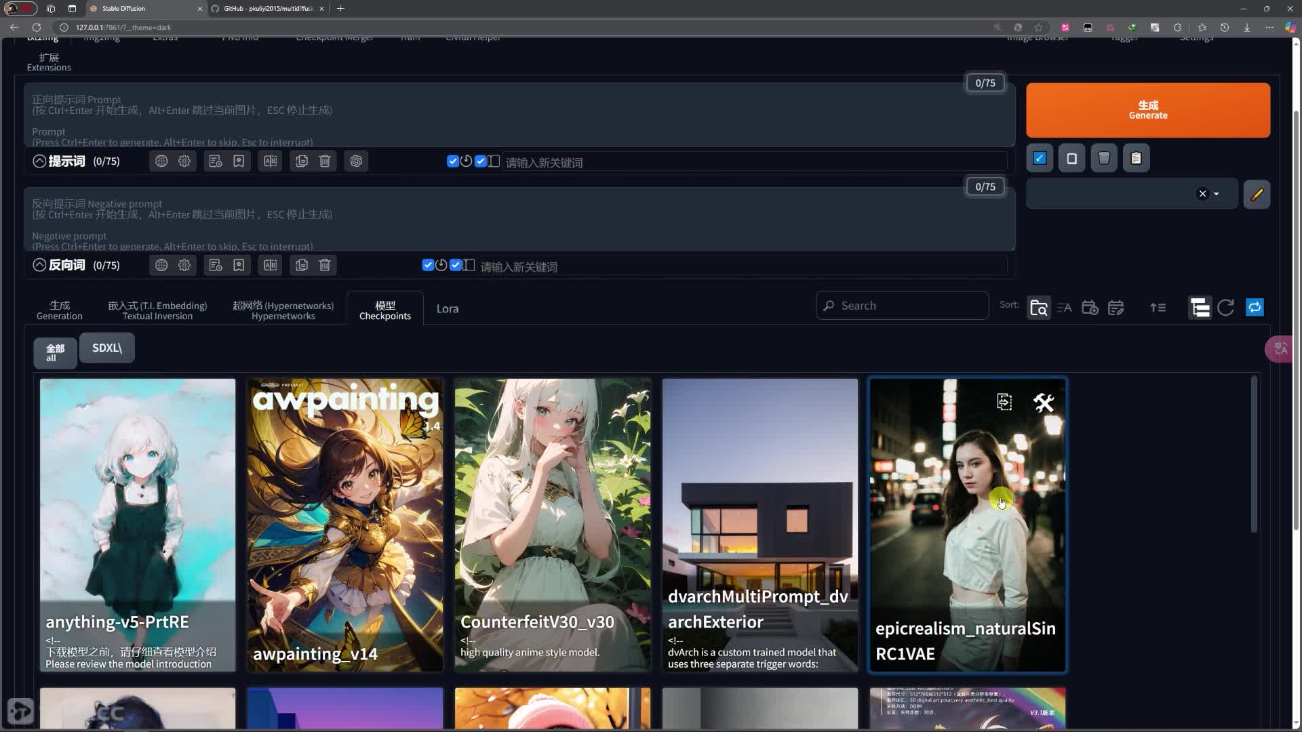Screen dimensions: 1302x732
Task: Click the blue sync arrows icon
Action: pos(1255,308)
